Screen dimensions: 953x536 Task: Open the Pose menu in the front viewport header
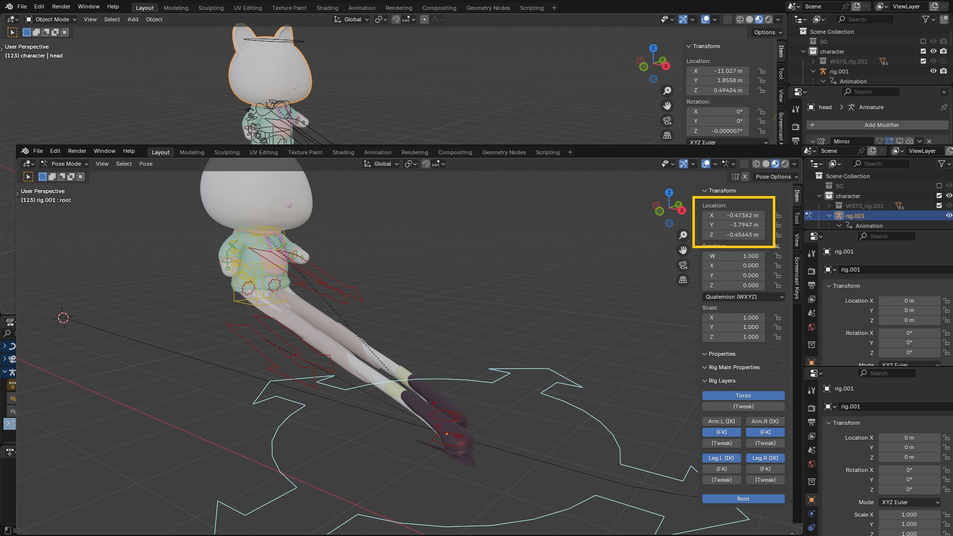[x=145, y=164]
